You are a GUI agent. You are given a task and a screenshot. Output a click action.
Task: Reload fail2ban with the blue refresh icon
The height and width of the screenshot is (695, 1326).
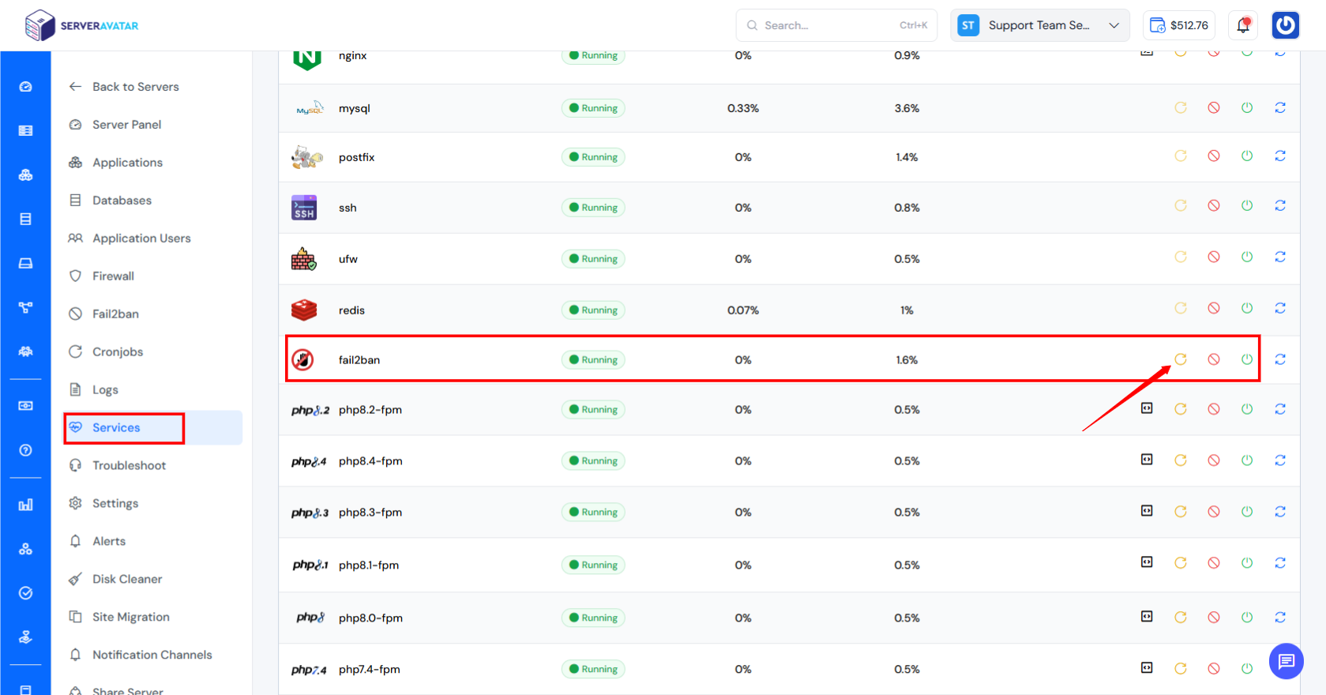click(x=1280, y=359)
